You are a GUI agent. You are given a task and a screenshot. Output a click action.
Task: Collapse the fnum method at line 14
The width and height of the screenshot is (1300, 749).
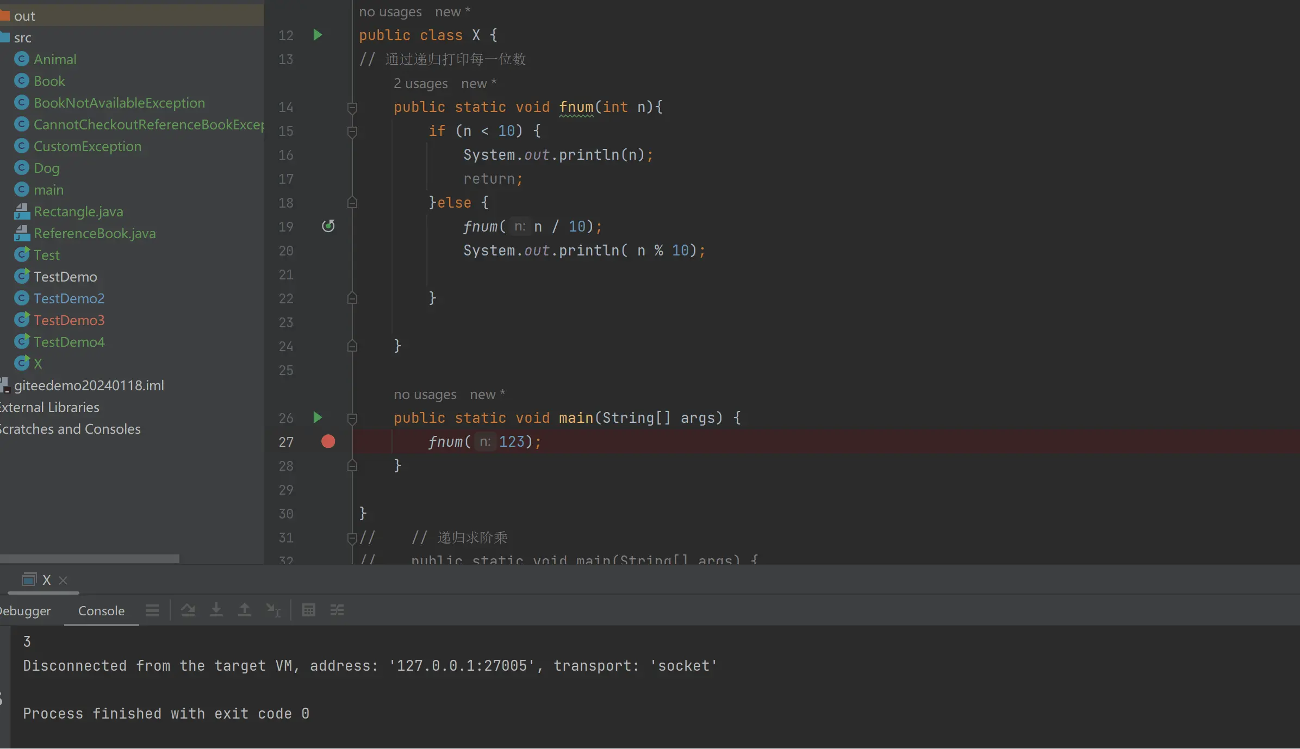coord(352,108)
